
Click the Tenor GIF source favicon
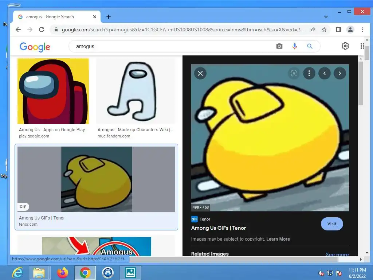[195, 219]
